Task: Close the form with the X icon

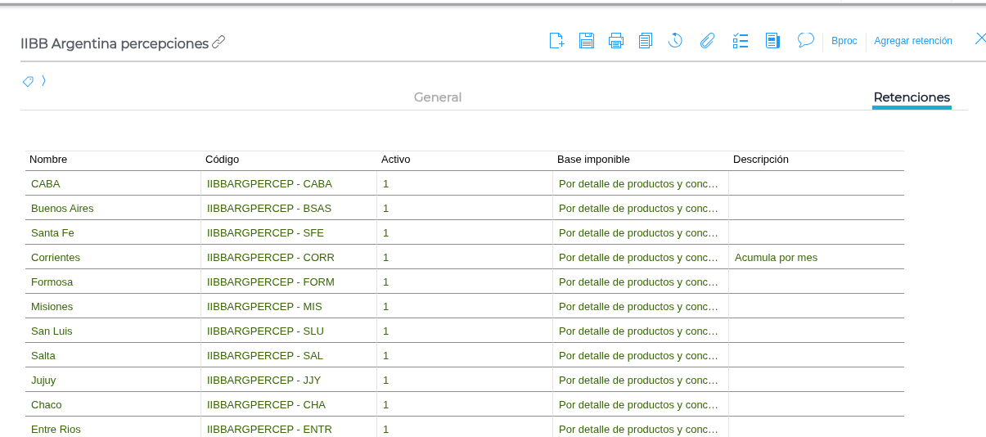Action: point(979,38)
